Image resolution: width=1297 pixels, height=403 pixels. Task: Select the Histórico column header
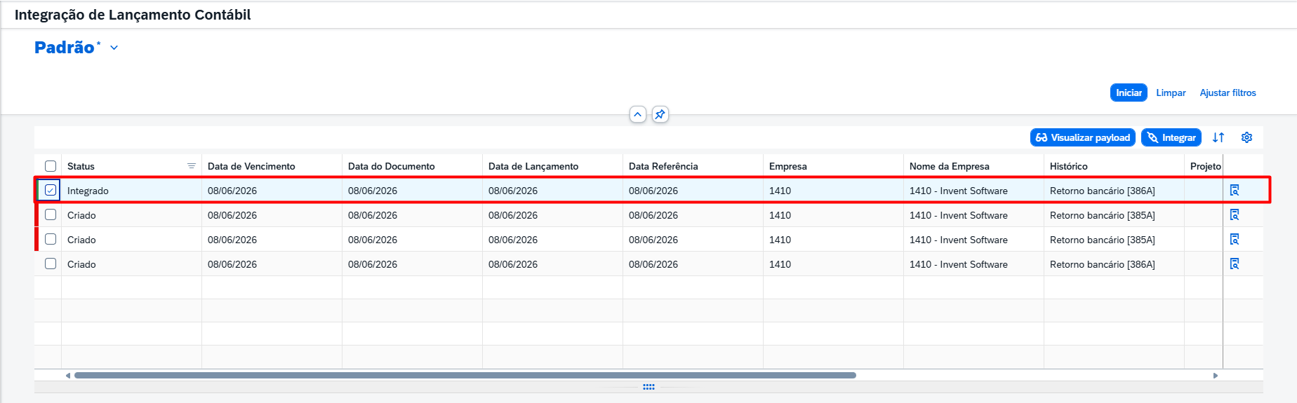[x=1114, y=166]
